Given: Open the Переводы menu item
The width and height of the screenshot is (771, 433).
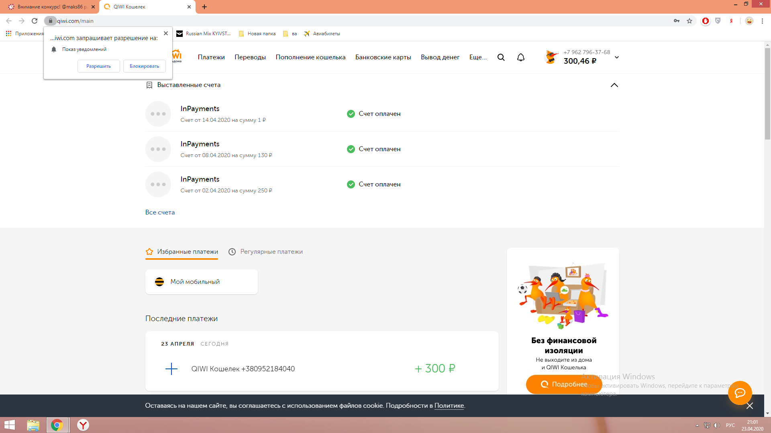Looking at the screenshot, I should coord(250,57).
